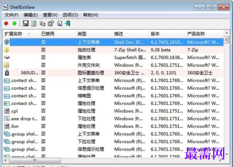Click the vertical scrollbar up arrow
Screen dimensions: 233x167
tap(227, 33)
